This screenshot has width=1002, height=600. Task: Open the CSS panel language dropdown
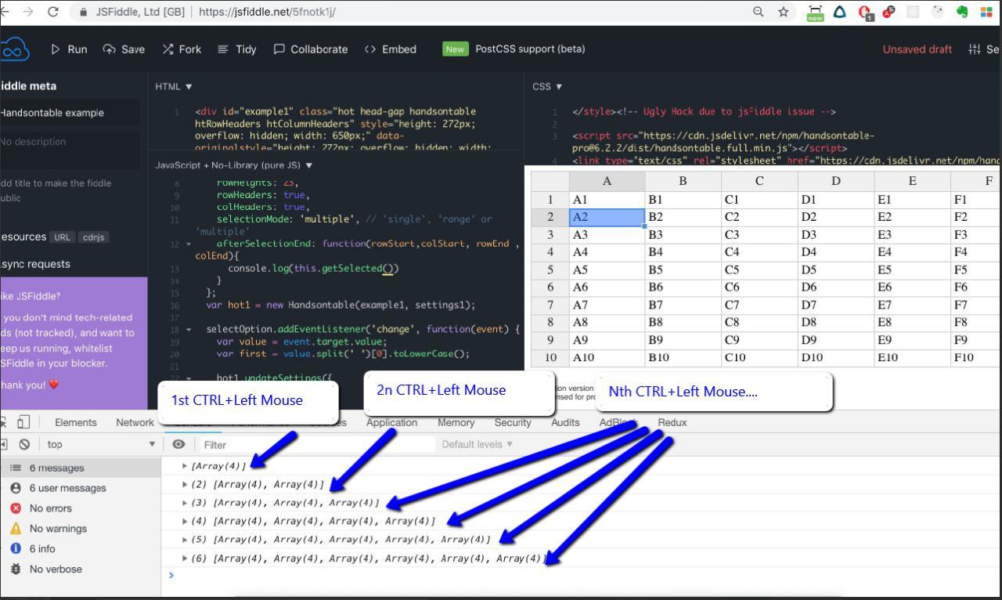[x=546, y=86]
